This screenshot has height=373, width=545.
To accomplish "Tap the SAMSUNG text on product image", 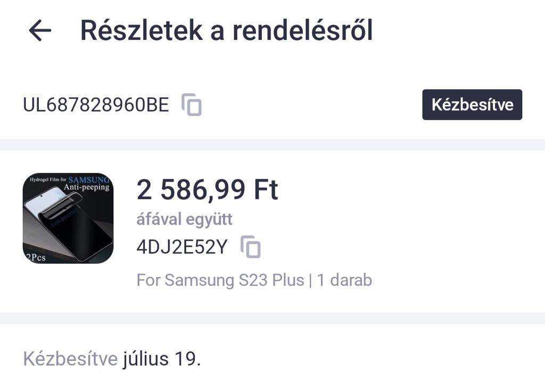I will coord(89,180).
